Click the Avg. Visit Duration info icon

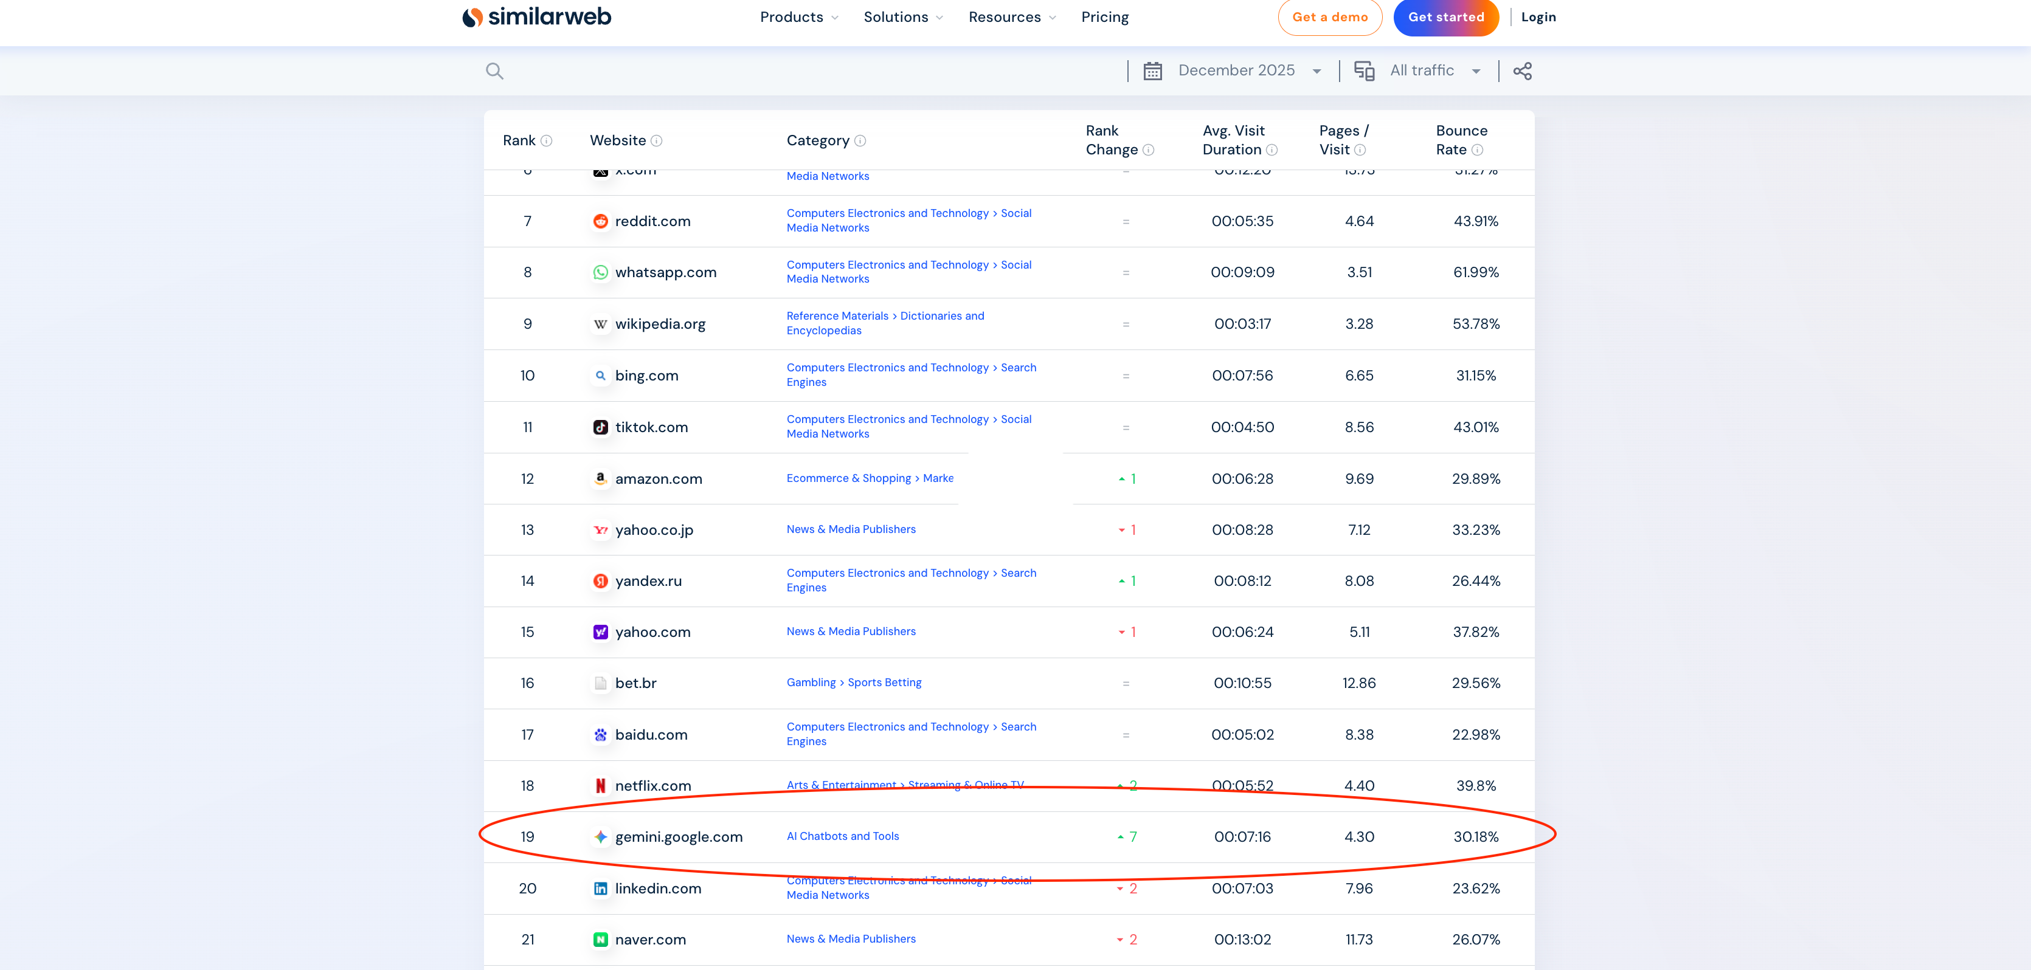[x=1272, y=151]
